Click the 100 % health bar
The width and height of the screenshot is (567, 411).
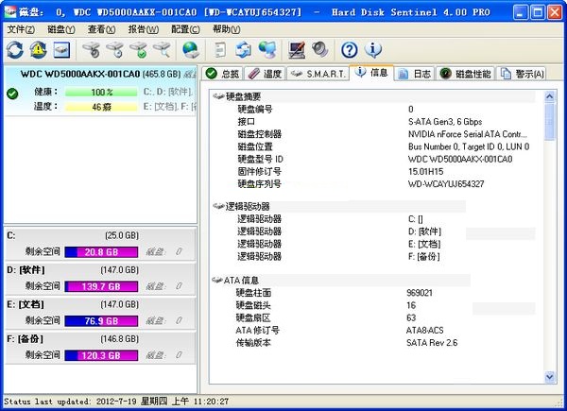[x=101, y=93]
